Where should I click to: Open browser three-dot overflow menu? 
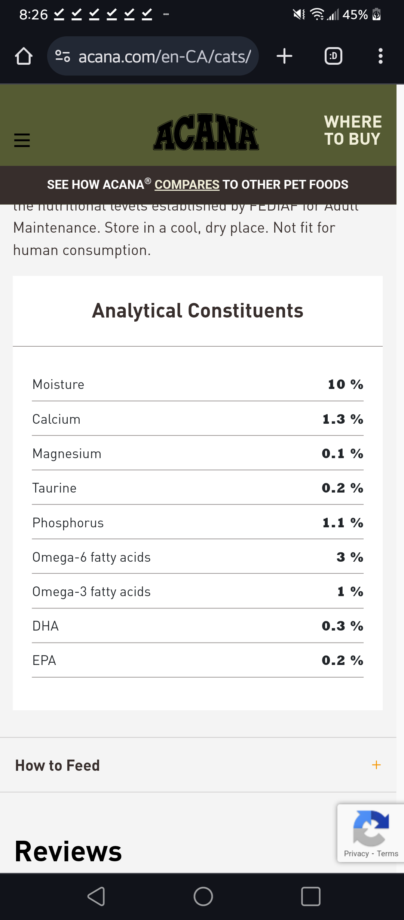pyautogui.click(x=380, y=56)
